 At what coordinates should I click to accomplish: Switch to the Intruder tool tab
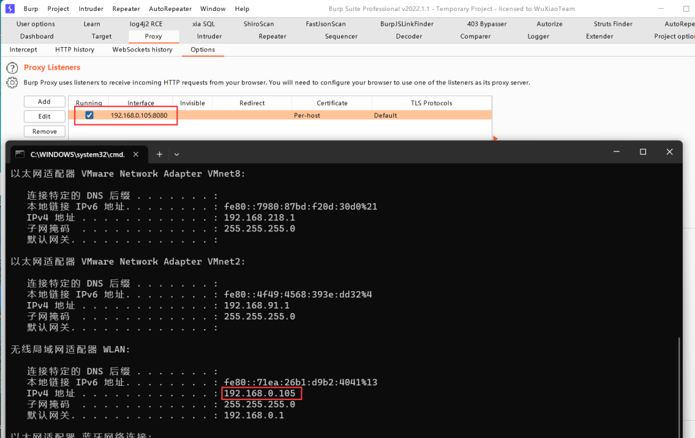[209, 36]
